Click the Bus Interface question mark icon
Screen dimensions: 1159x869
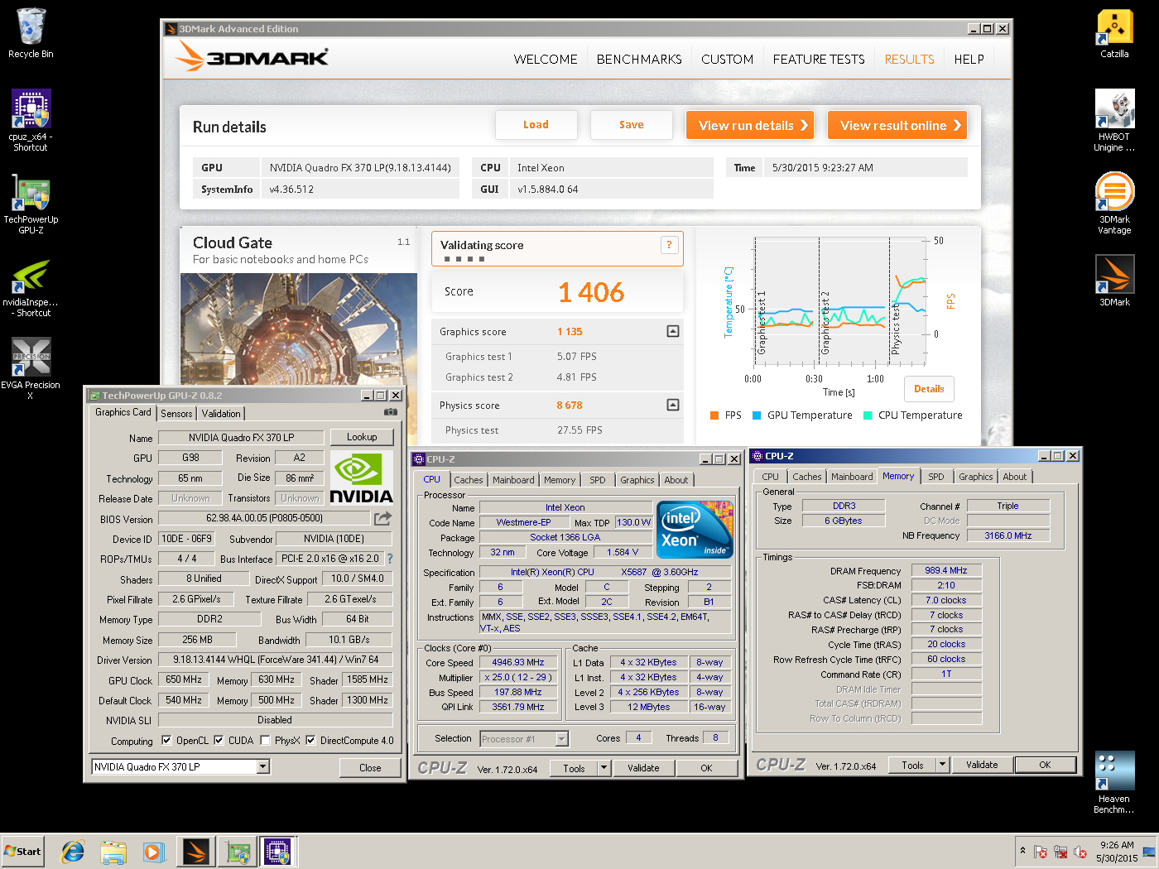390,559
